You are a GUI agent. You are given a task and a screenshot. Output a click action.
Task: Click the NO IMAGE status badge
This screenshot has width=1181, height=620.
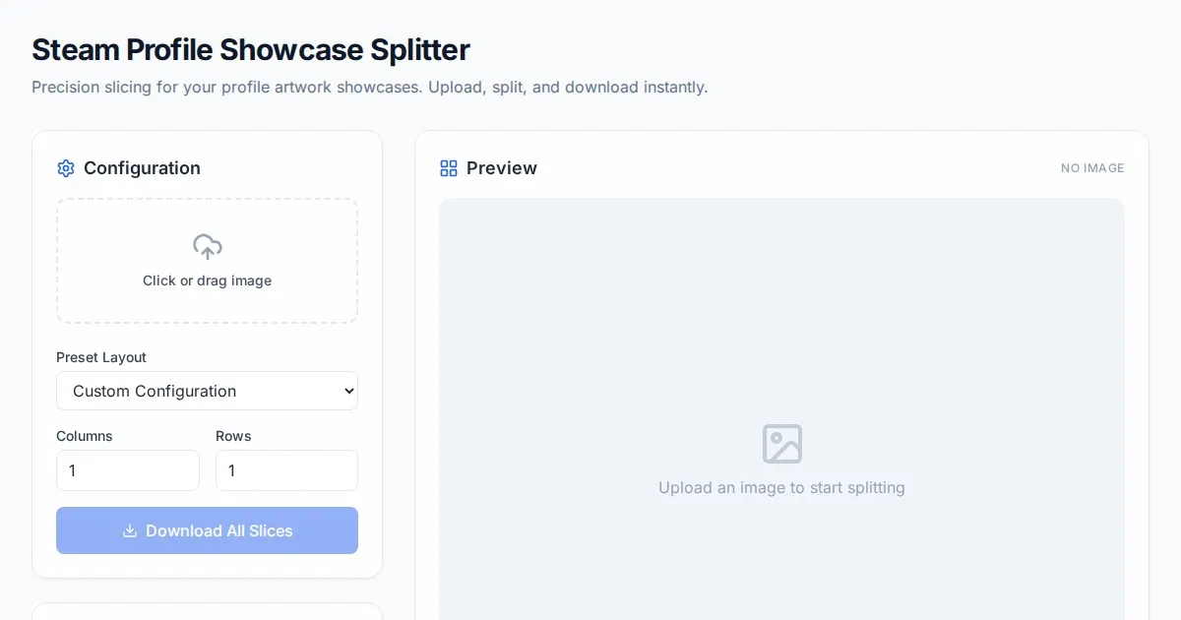(x=1091, y=168)
